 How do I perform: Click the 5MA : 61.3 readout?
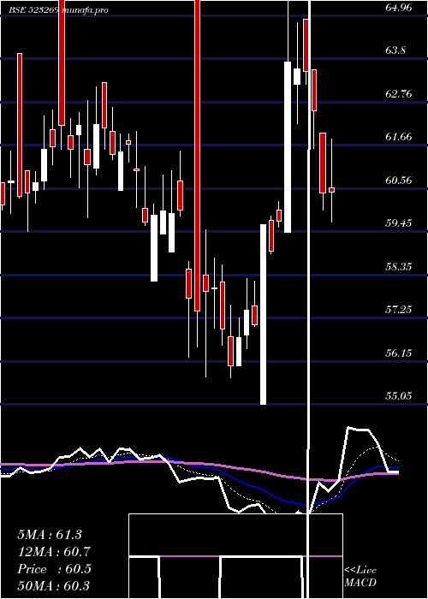(50, 535)
